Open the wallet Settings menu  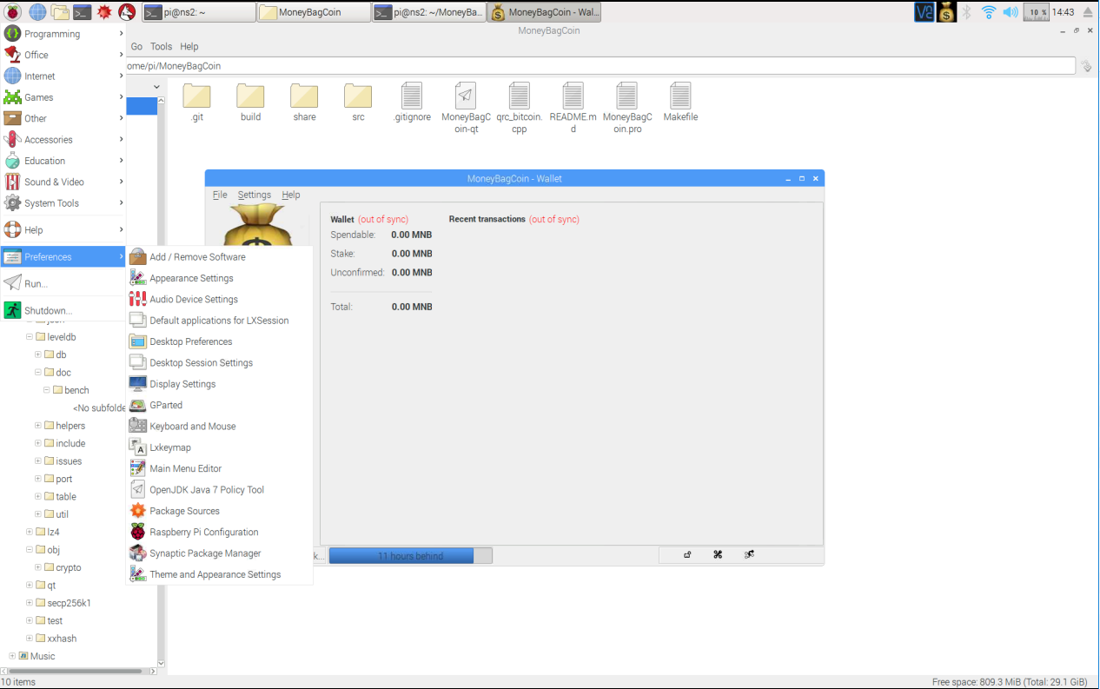255,195
